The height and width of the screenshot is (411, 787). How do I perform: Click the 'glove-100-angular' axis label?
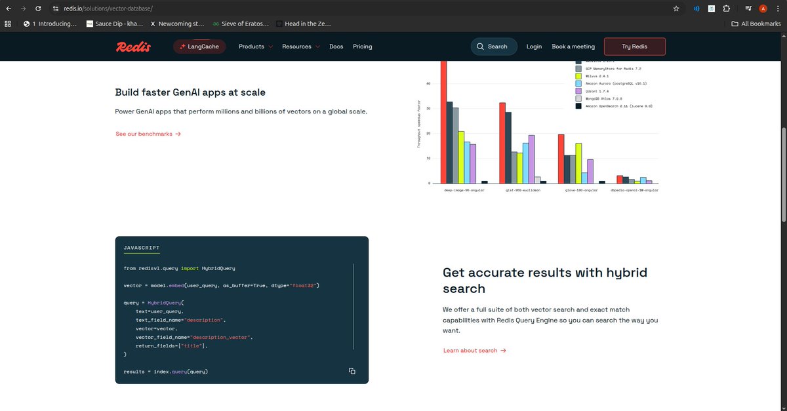coord(582,189)
